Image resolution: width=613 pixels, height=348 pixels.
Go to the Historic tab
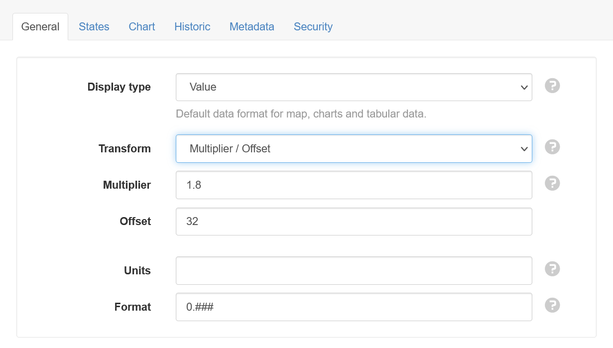(x=192, y=27)
